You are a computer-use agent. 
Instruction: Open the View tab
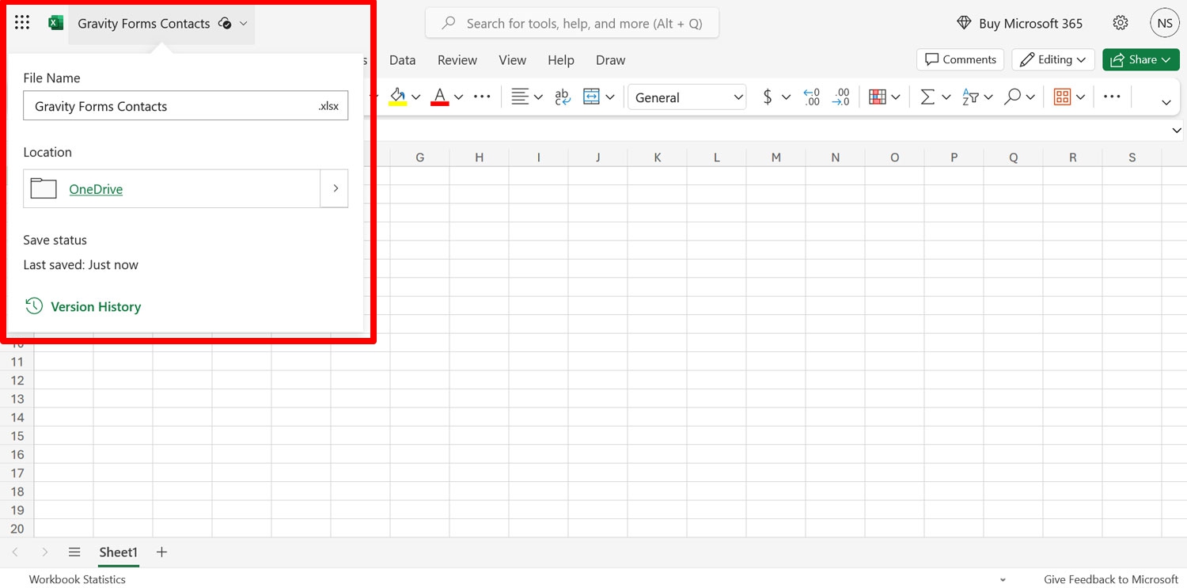(512, 60)
